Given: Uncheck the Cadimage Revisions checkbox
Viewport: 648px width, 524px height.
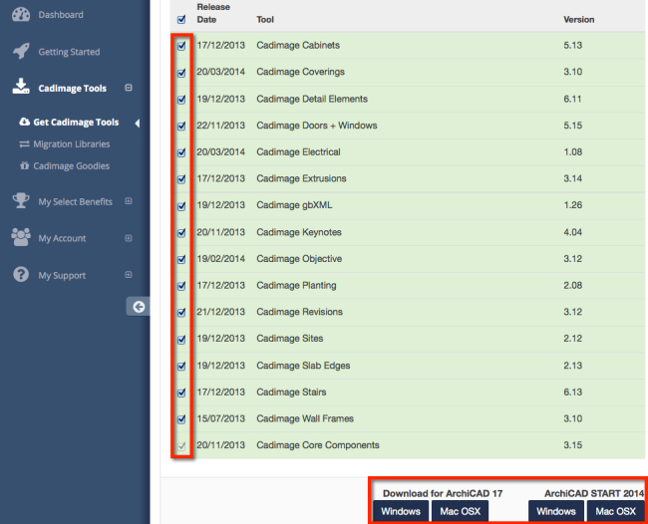Looking at the screenshot, I should [181, 313].
